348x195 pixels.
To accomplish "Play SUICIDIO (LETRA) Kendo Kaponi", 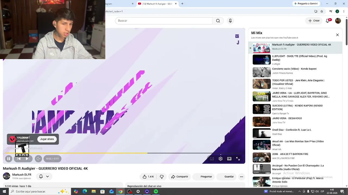I will [x=295, y=109].
